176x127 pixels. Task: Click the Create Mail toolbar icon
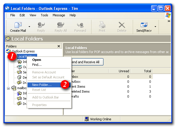[18, 25]
